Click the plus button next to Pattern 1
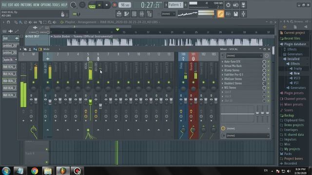Image resolution: width=312 pixels, height=175 pixels. point(185,5)
